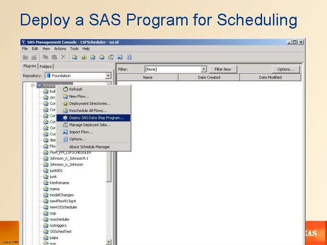
Task: Click the Options... button above the table
Action: [285, 69]
